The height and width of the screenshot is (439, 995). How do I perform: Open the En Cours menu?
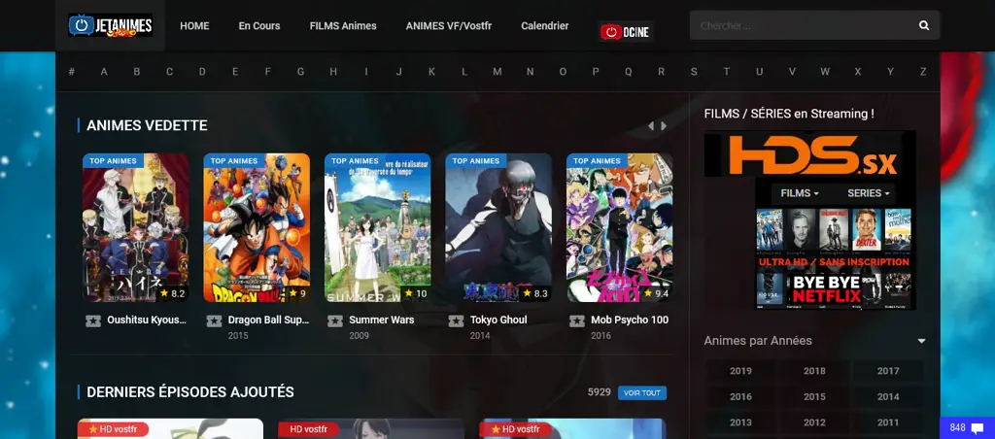(x=259, y=26)
